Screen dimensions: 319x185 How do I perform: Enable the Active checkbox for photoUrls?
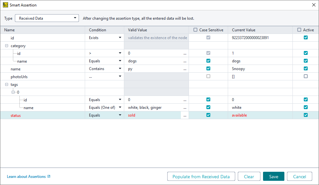point(306,77)
